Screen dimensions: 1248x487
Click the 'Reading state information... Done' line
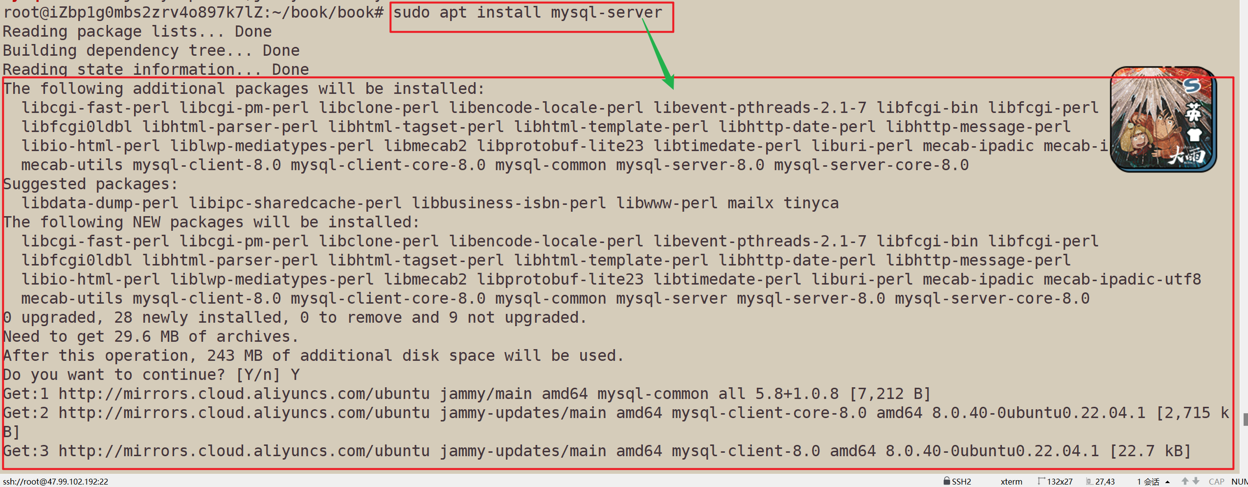click(x=156, y=69)
